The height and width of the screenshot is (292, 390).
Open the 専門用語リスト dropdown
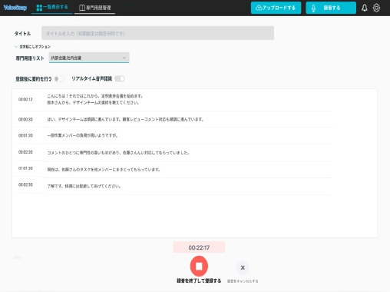click(89, 58)
